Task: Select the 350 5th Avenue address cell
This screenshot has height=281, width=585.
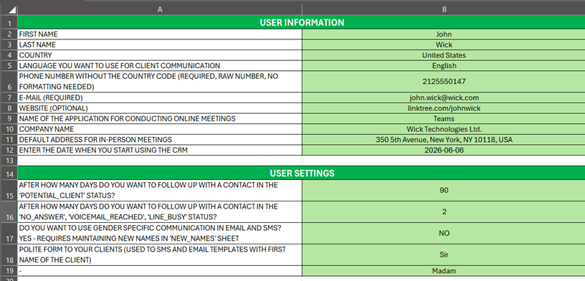Action: pos(444,140)
